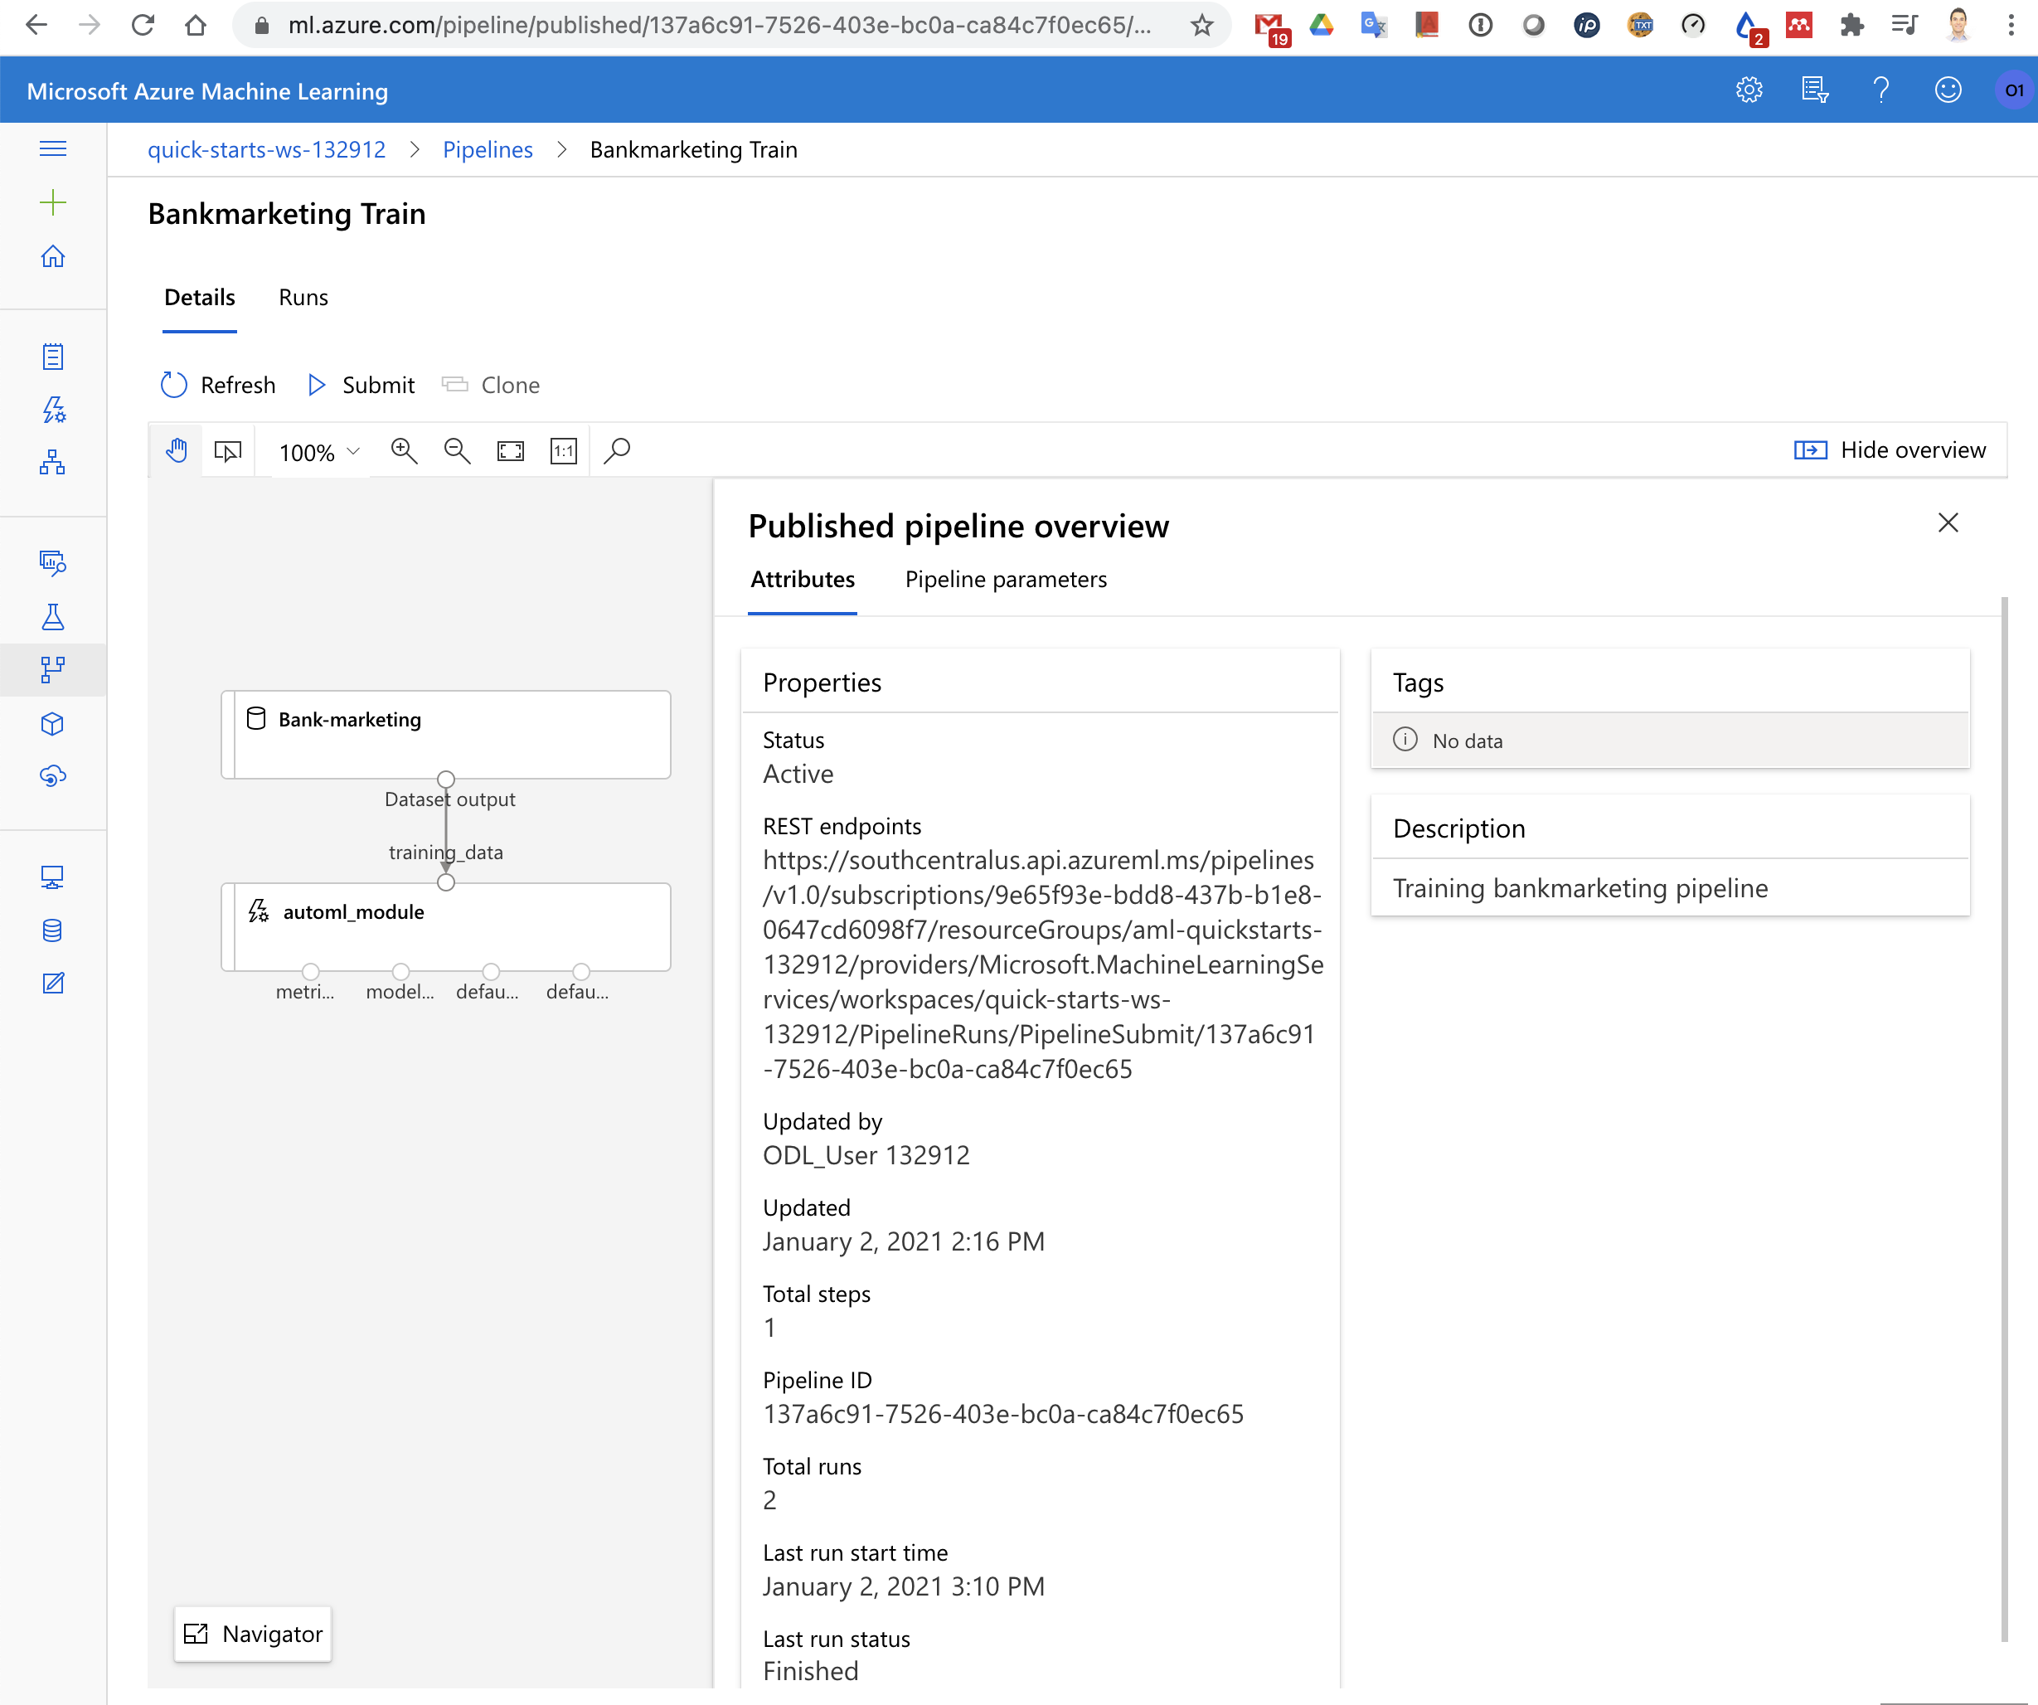2038x1705 pixels.
Task: Open the Pipelines breadcrumb link
Action: (488, 149)
